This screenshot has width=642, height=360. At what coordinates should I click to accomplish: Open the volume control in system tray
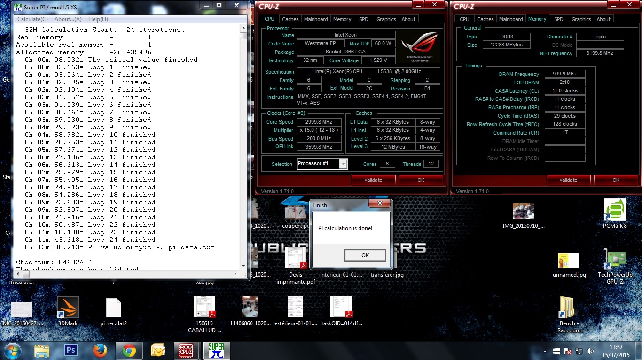591,351
